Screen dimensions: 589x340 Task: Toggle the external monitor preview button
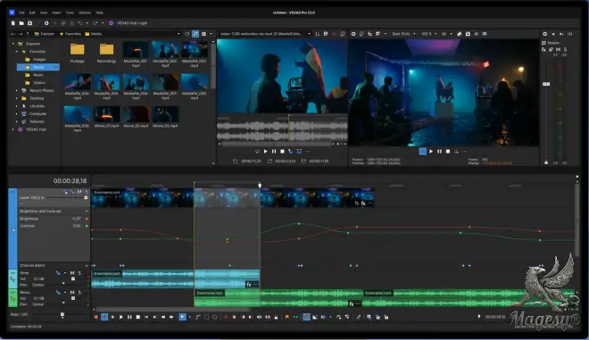[361, 34]
